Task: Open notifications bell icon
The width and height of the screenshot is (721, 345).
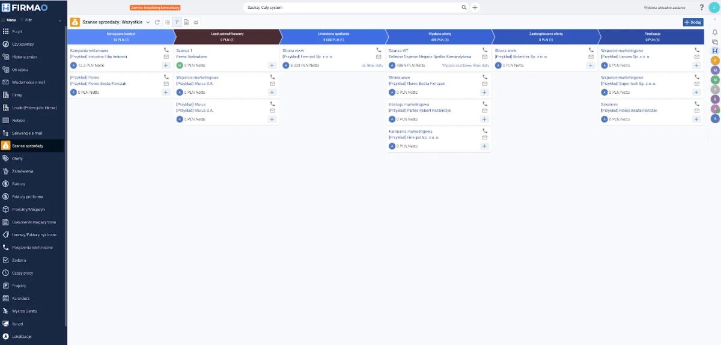Action: tap(715, 32)
